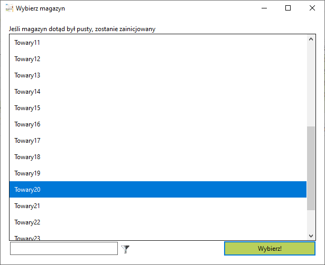Click the green Wybierz! button
The height and width of the screenshot is (265, 325).
270,249
